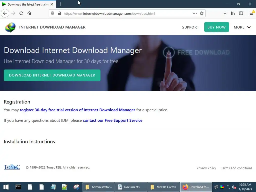Open a new browser tab

point(60,4)
